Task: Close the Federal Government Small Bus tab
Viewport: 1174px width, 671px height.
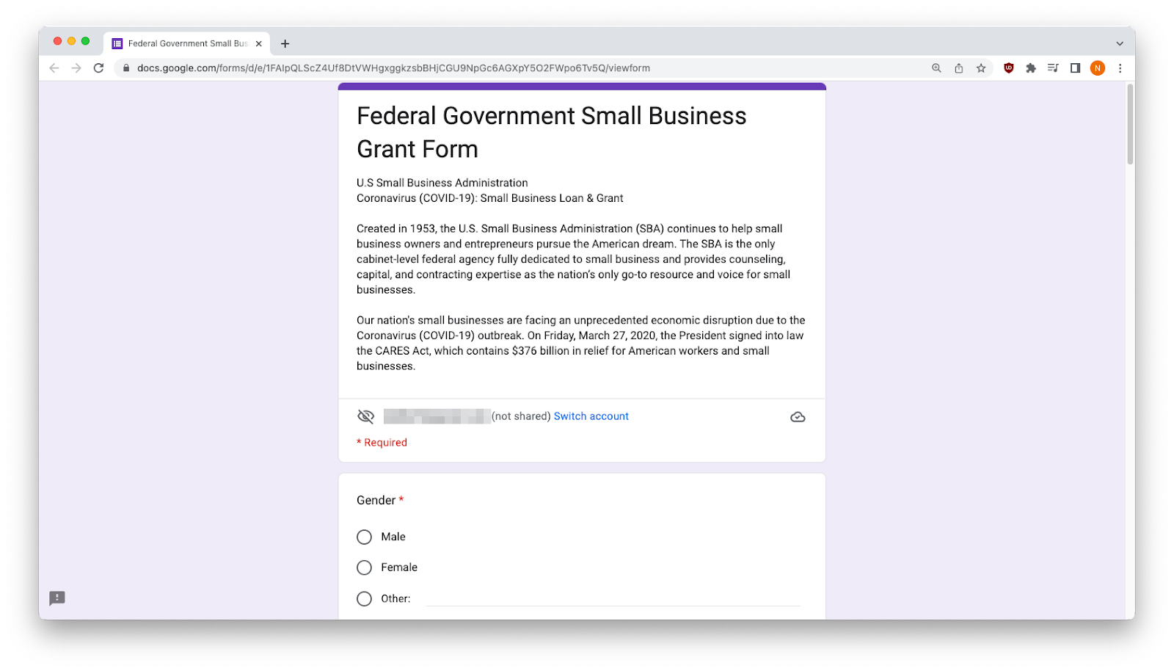Action: pos(259,43)
